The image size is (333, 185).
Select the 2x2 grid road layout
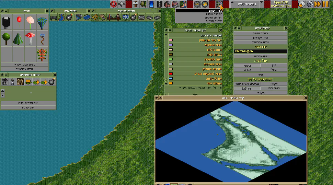coord(274,88)
